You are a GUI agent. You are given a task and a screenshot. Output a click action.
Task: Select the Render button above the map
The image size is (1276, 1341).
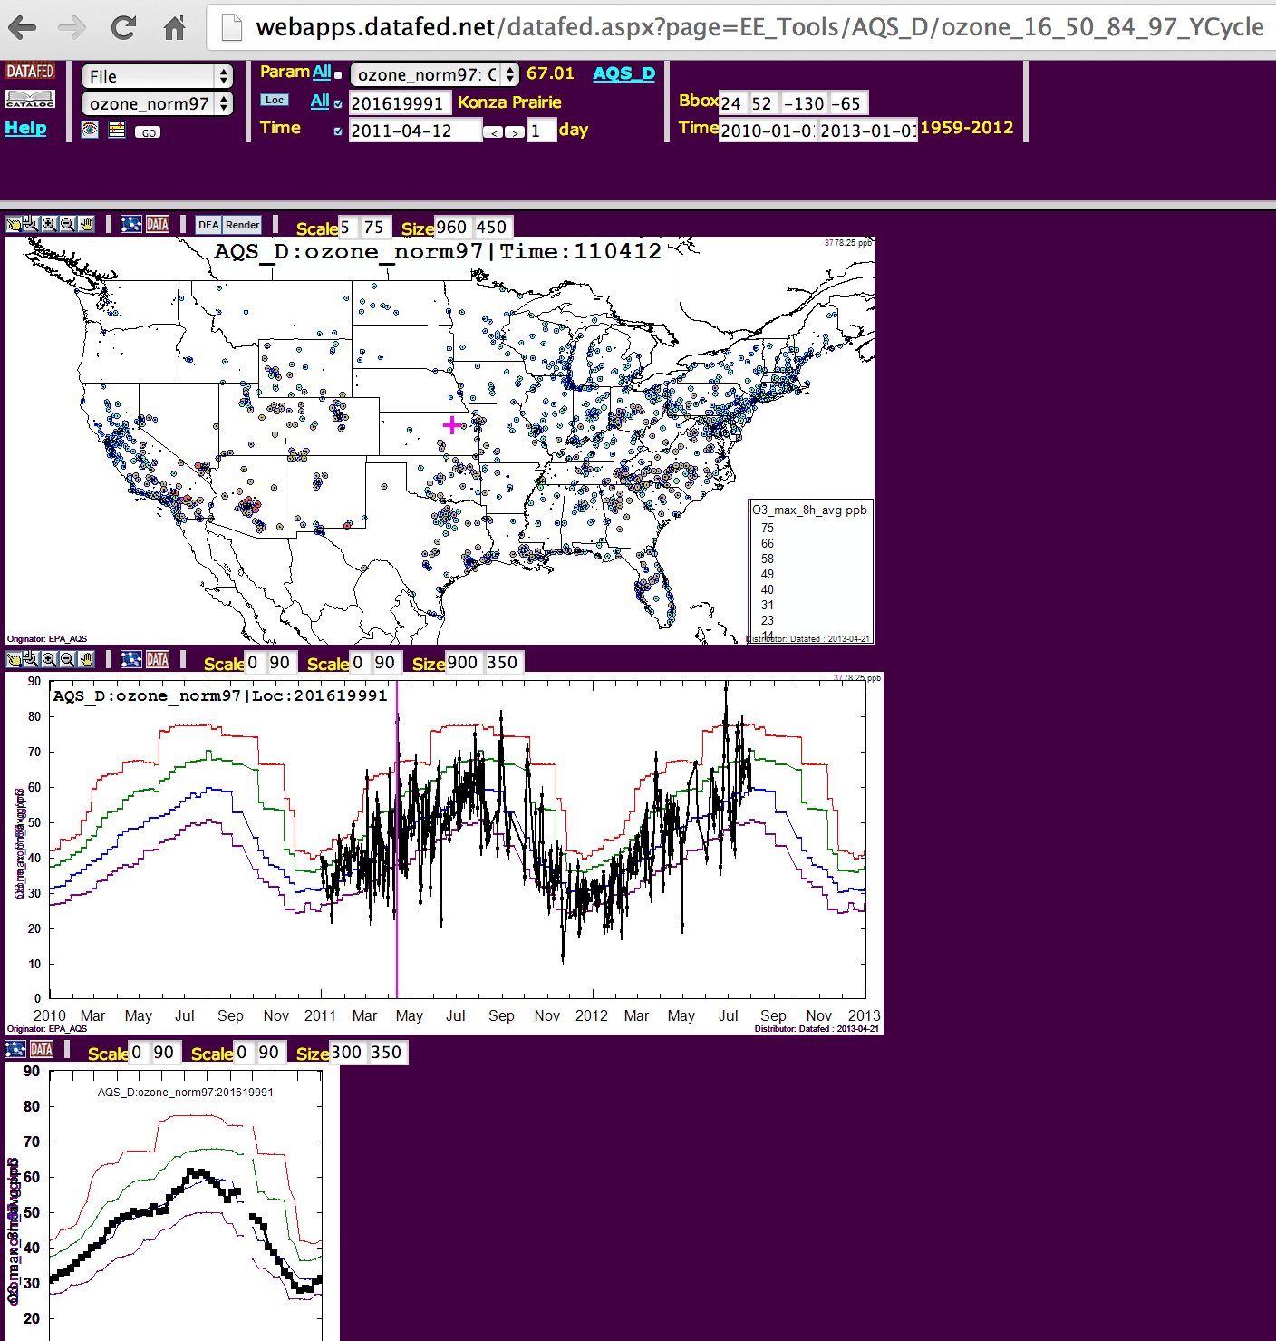pyautogui.click(x=242, y=225)
